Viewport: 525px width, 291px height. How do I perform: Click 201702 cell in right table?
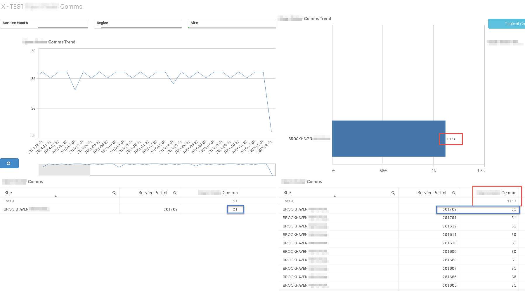tap(450, 209)
